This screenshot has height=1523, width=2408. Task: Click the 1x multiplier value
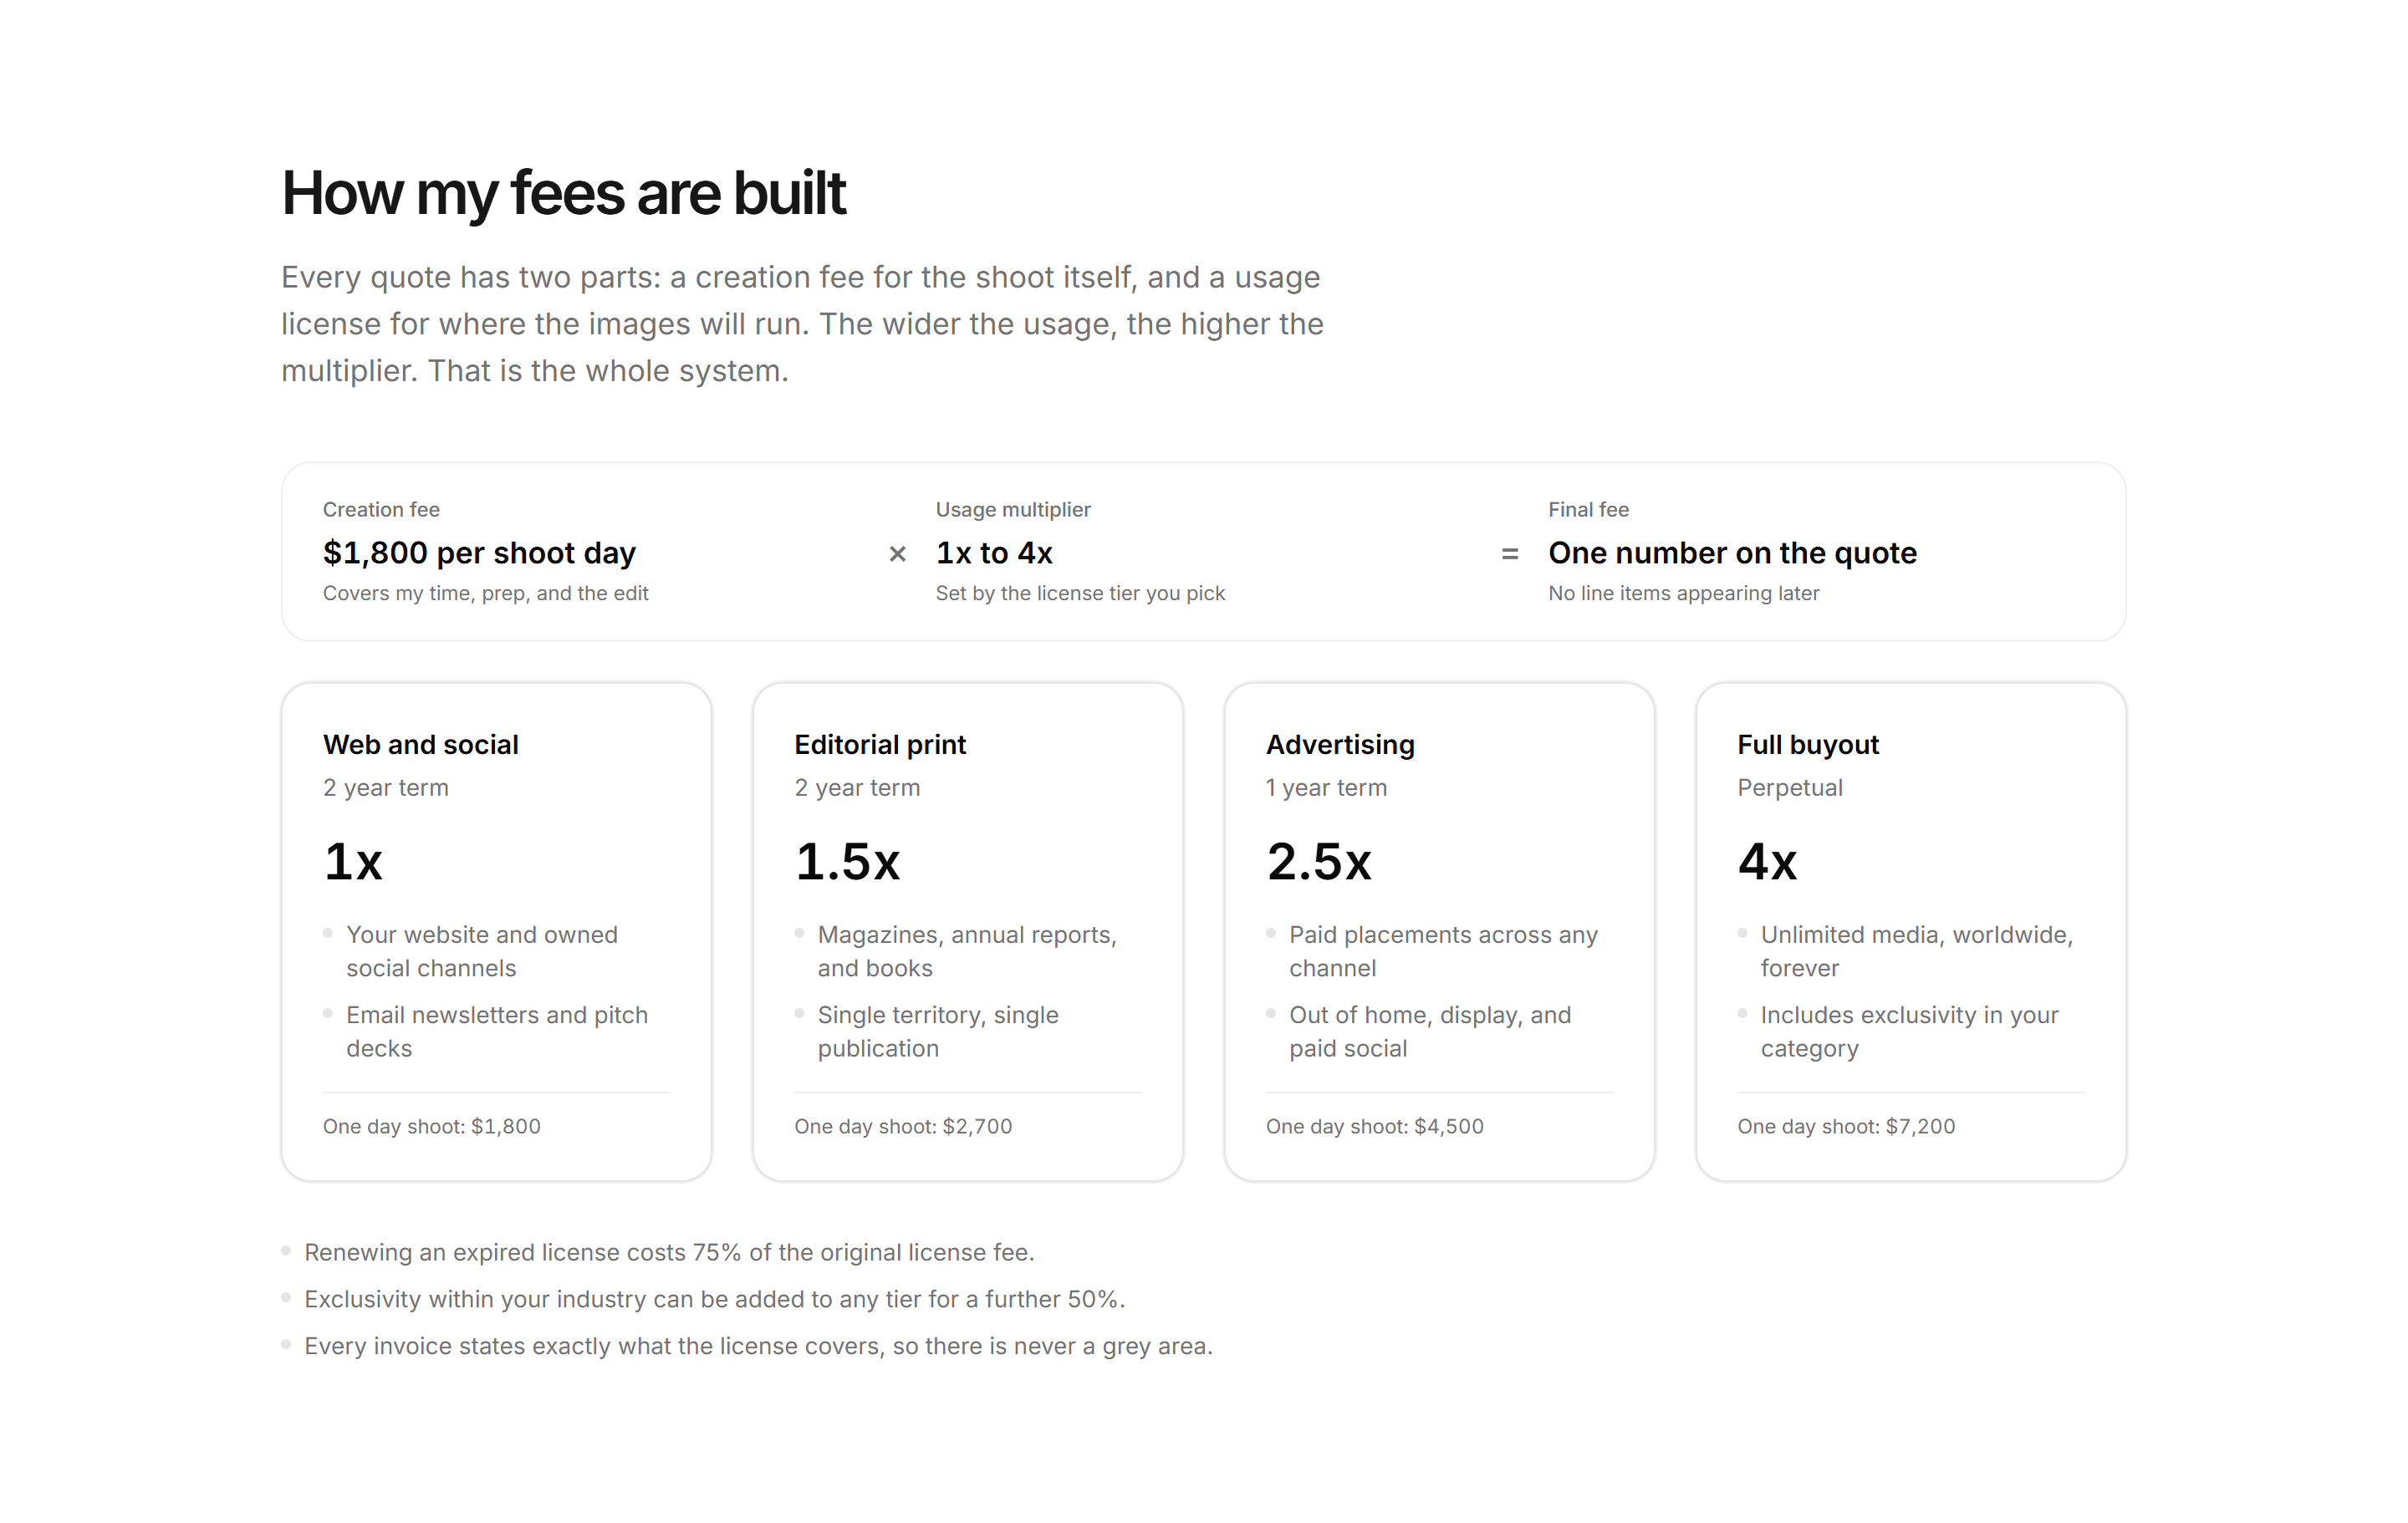click(x=353, y=861)
